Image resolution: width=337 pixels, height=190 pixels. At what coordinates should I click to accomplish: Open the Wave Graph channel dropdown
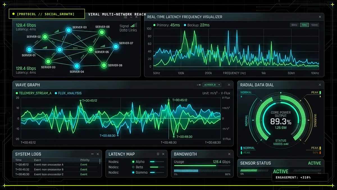(212, 85)
